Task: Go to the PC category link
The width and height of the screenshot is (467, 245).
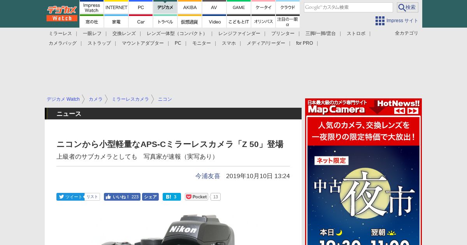Action: (178, 43)
